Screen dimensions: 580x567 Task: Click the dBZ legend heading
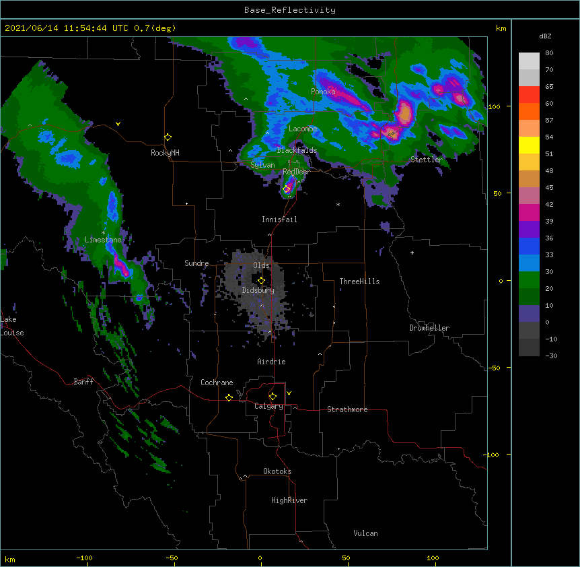[x=545, y=36]
